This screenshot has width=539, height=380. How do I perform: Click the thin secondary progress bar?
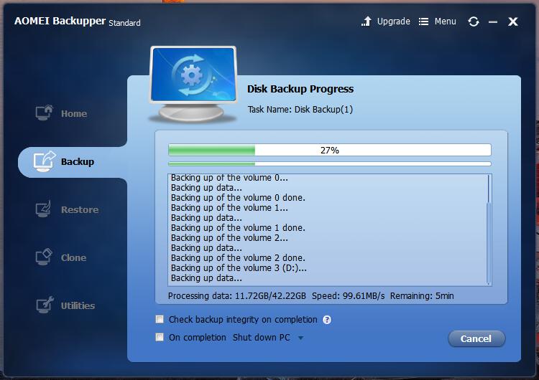click(330, 164)
